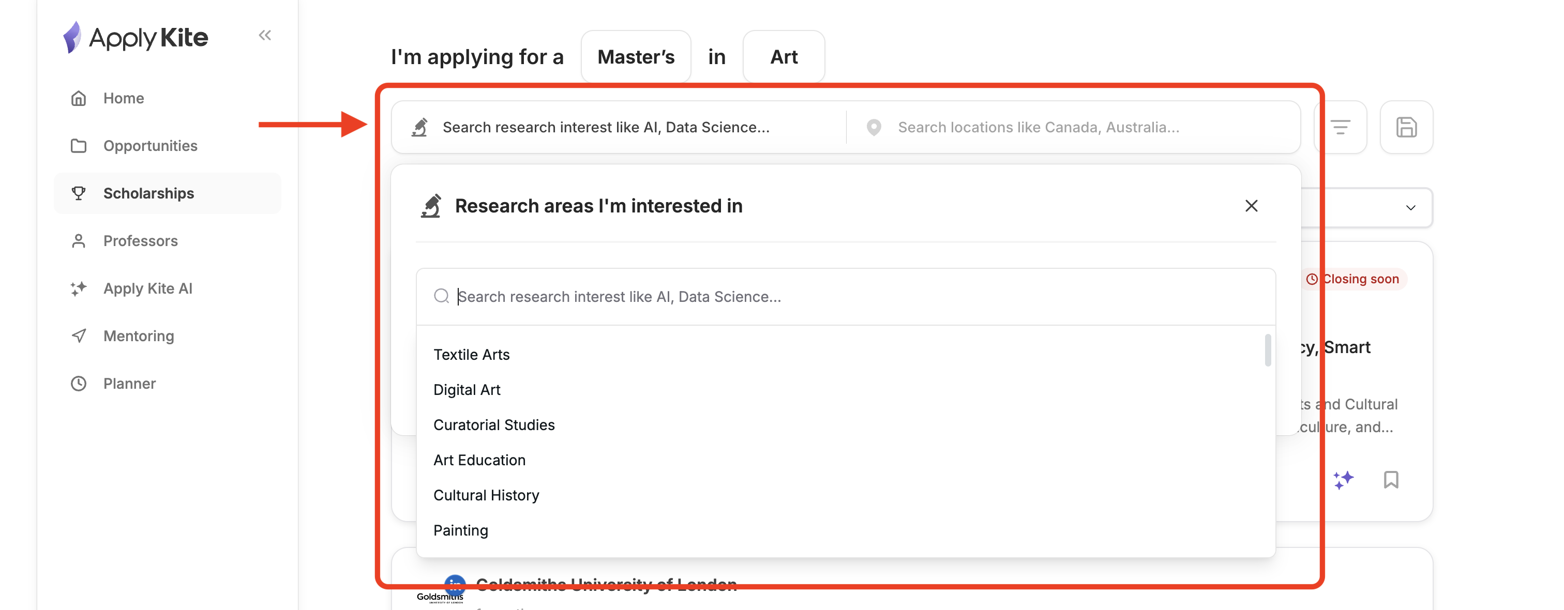This screenshot has height=610, width=1564.
Task: Go to Professors page
Action: 140,241
